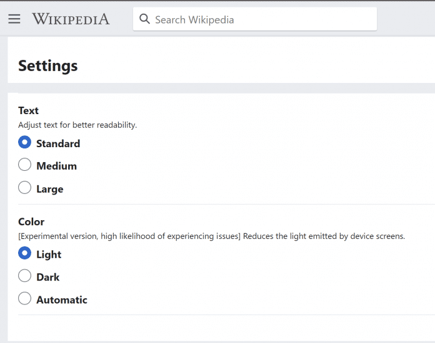
Task: Click the "Large" option label
Action: (x=49, y=189)
